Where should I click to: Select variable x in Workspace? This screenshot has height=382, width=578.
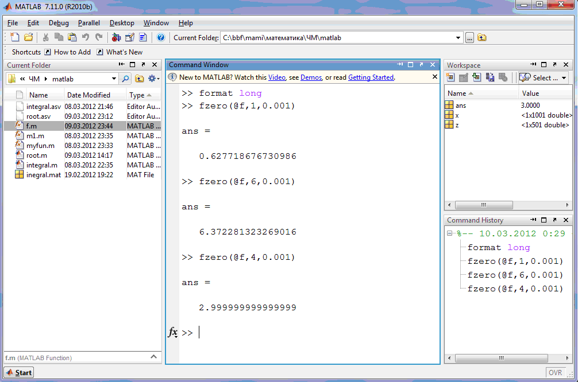508,115
